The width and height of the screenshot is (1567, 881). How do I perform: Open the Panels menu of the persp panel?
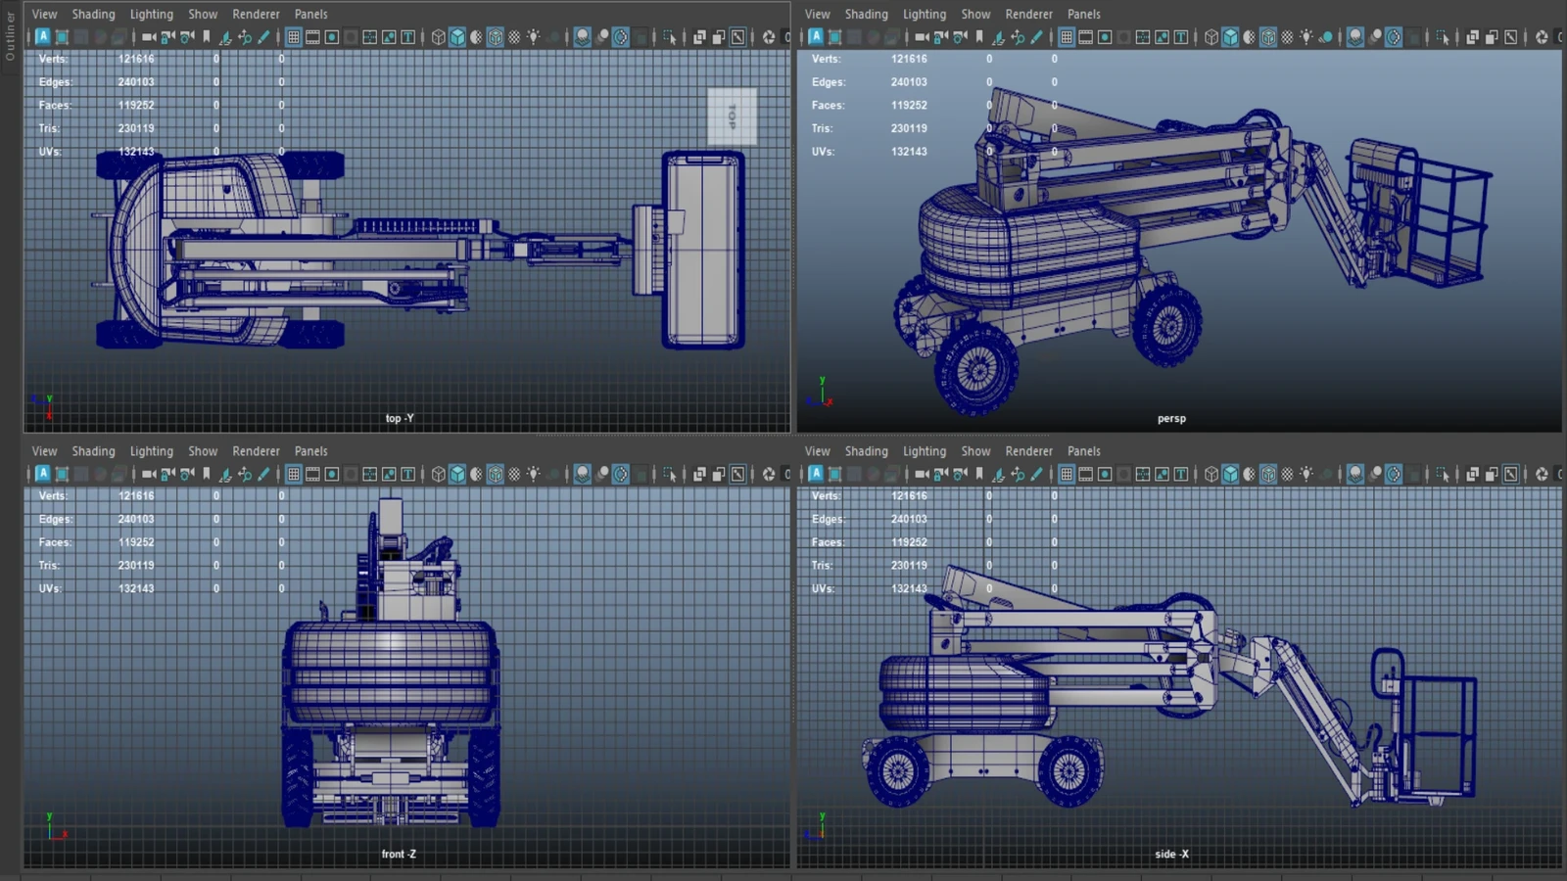pyautogui.click(x=1084, y=14)
